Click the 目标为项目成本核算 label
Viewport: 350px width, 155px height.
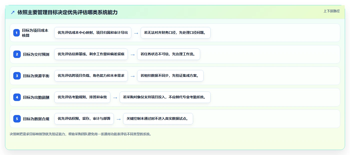coord(35,33)
